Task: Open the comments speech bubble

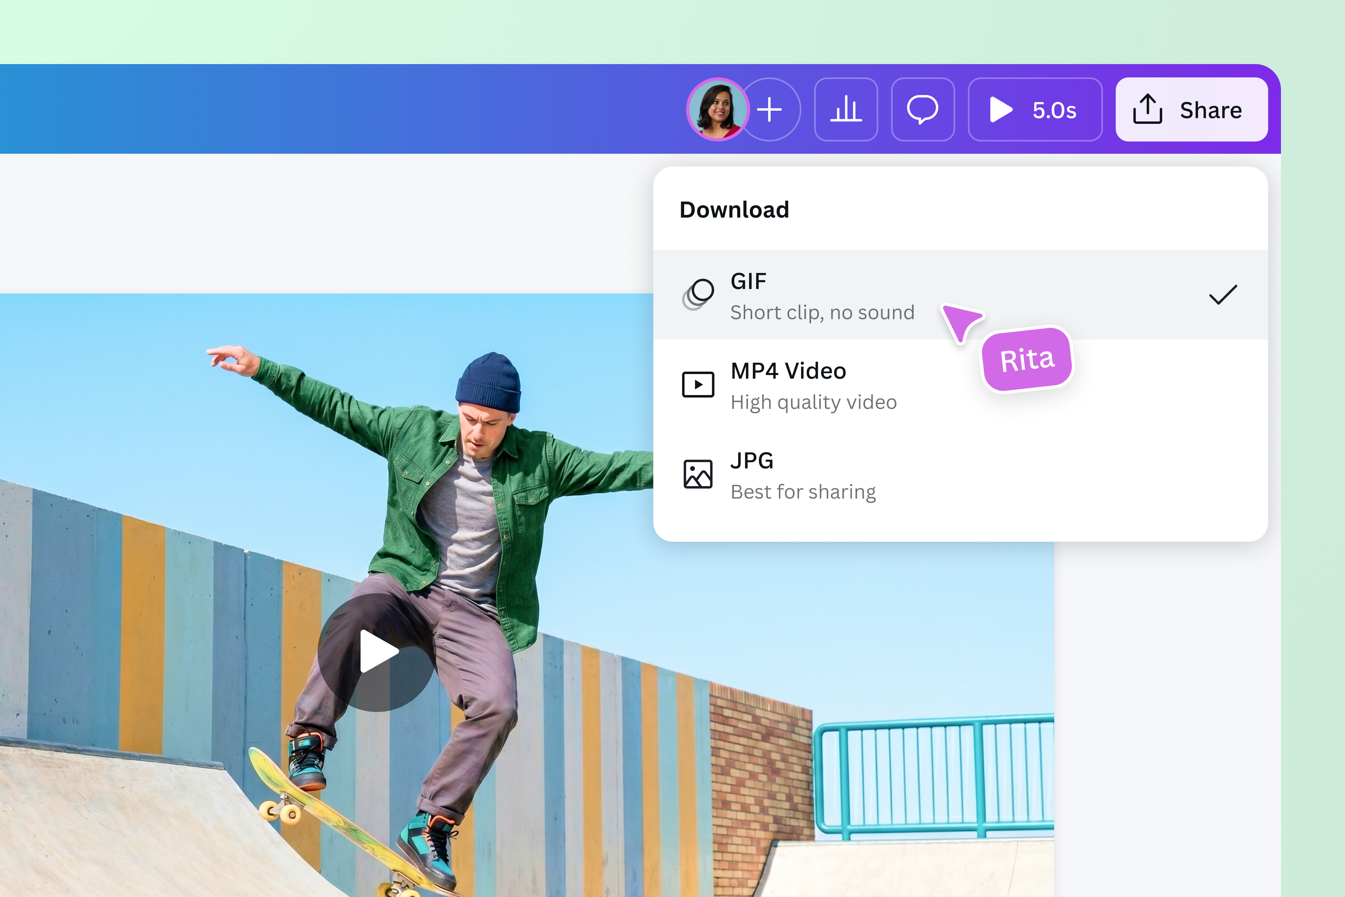Action: [x=922, y=109]
